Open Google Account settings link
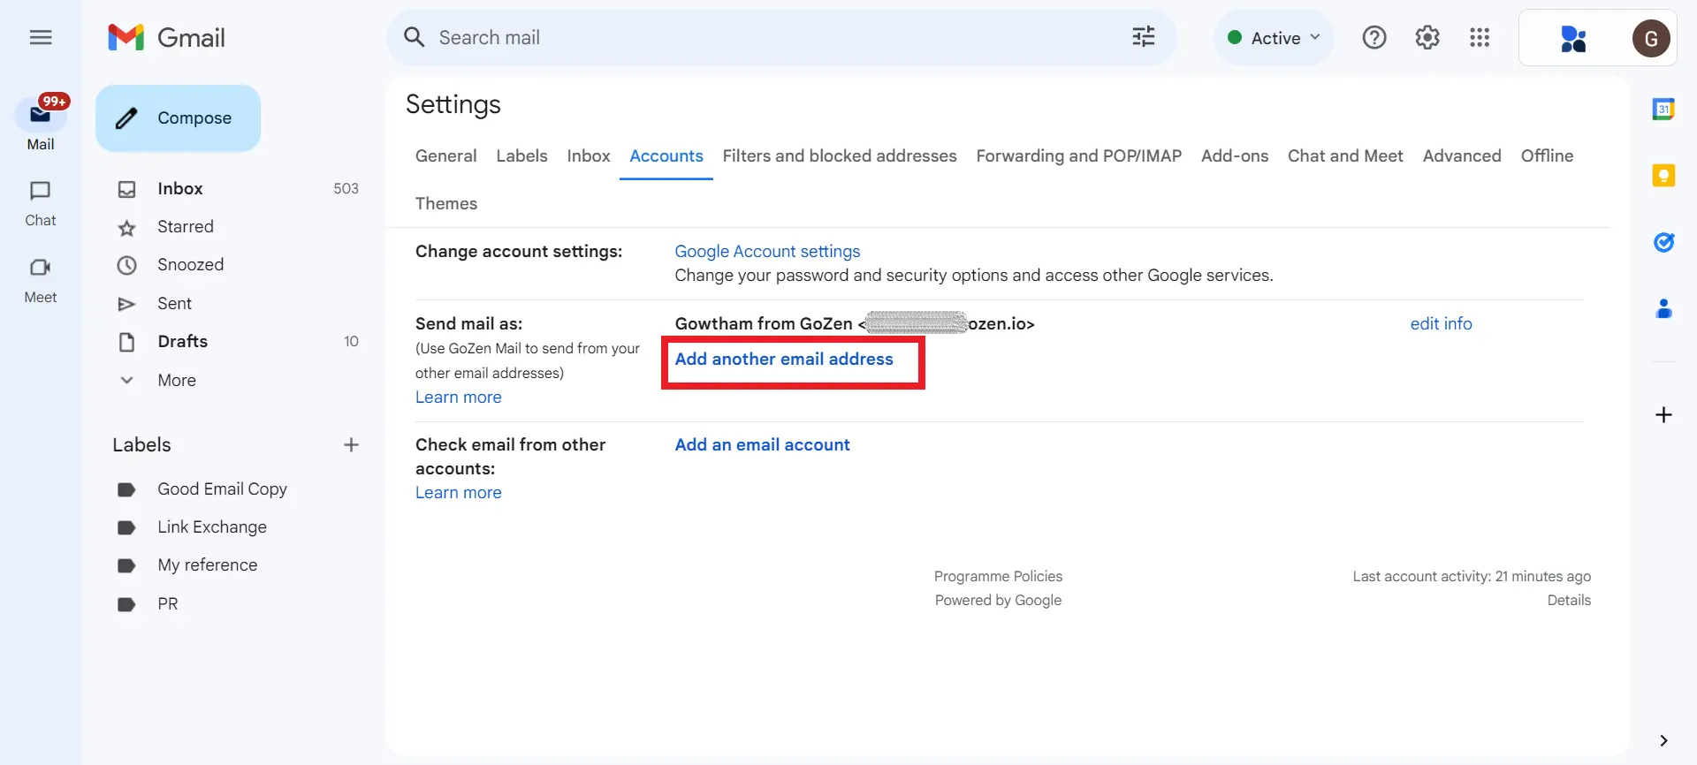The image size is (1697, 765). point(767,252)
